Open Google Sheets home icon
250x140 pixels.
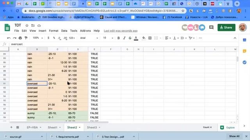[x=7, y=28]
